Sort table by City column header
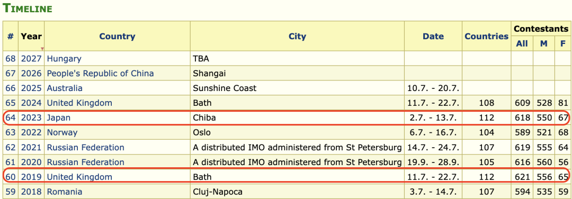This screenshot has width=572, height=199. pyautogui.click(x=297, y=37)
